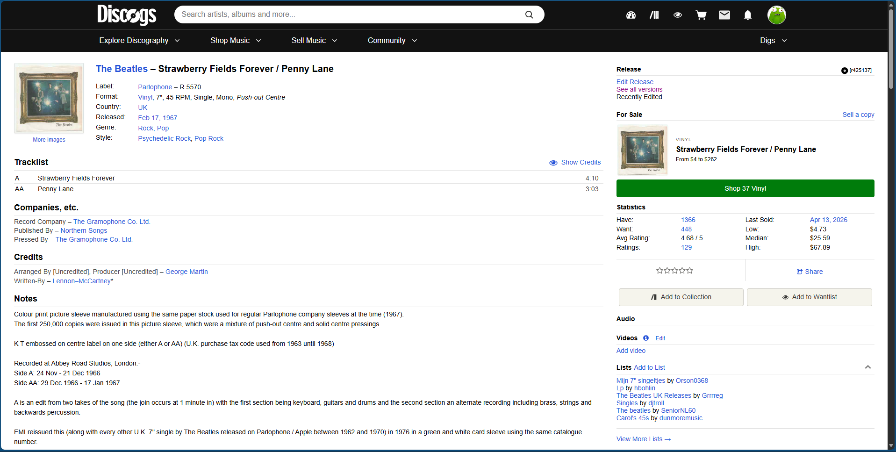Open notifications bell
Screen dimensions: 896x452
point(747,14)
